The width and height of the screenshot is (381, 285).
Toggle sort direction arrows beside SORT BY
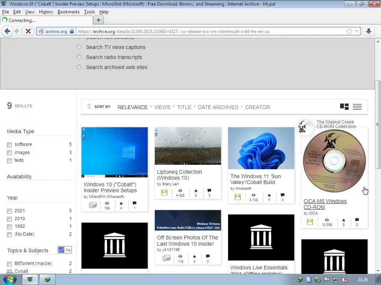[x=89, y=106]
